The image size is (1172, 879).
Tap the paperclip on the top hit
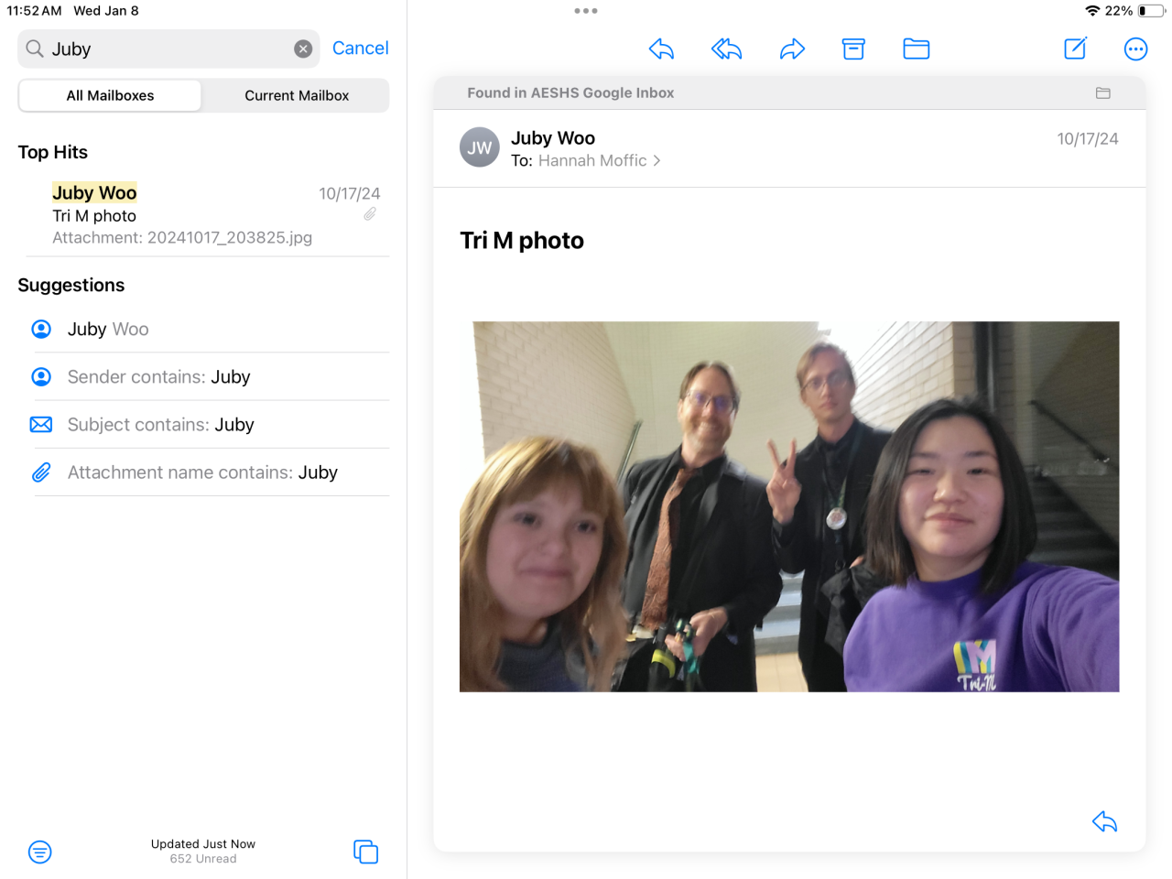[370, 214]
